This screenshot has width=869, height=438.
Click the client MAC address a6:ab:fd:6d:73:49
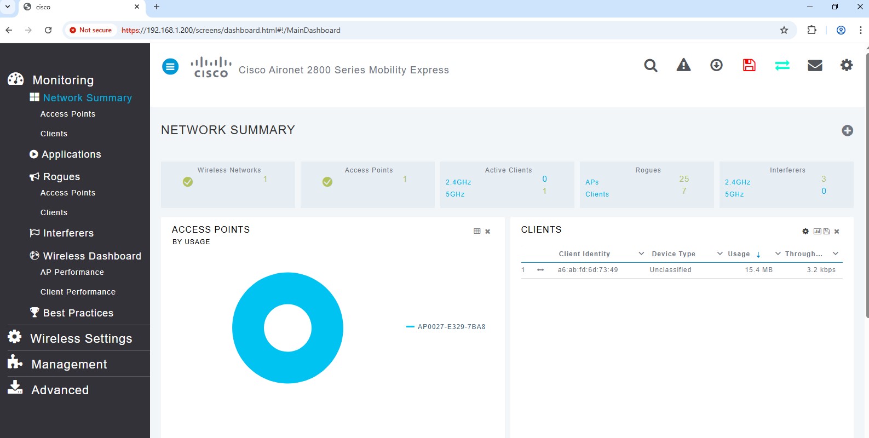pyautogui.click(x=588, y=270)
